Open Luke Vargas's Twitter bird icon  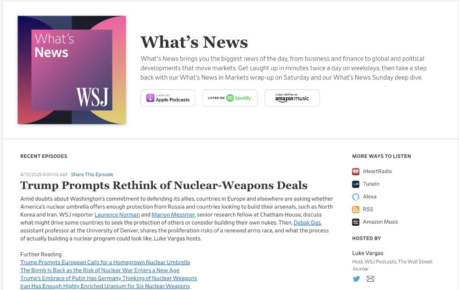(x=356, y=279)
